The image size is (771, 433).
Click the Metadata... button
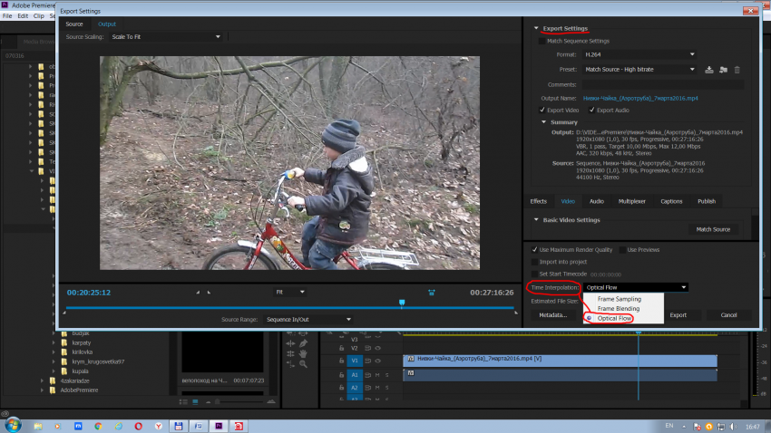click(552, 314)
